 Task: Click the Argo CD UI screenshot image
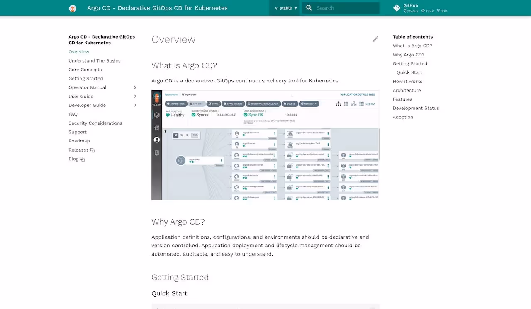[265, 145]
